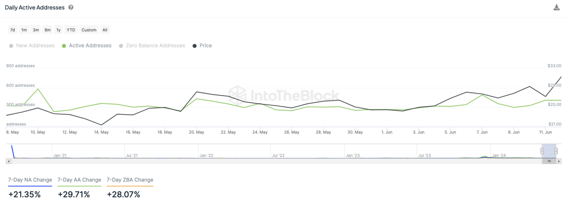Switch to the 3m range

click(x=36, y=30)
